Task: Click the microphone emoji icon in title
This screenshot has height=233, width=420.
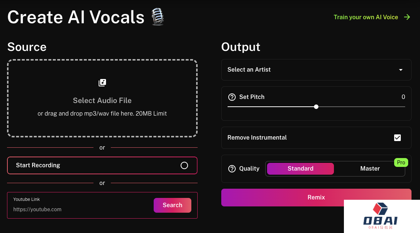Action: [157, 17]
